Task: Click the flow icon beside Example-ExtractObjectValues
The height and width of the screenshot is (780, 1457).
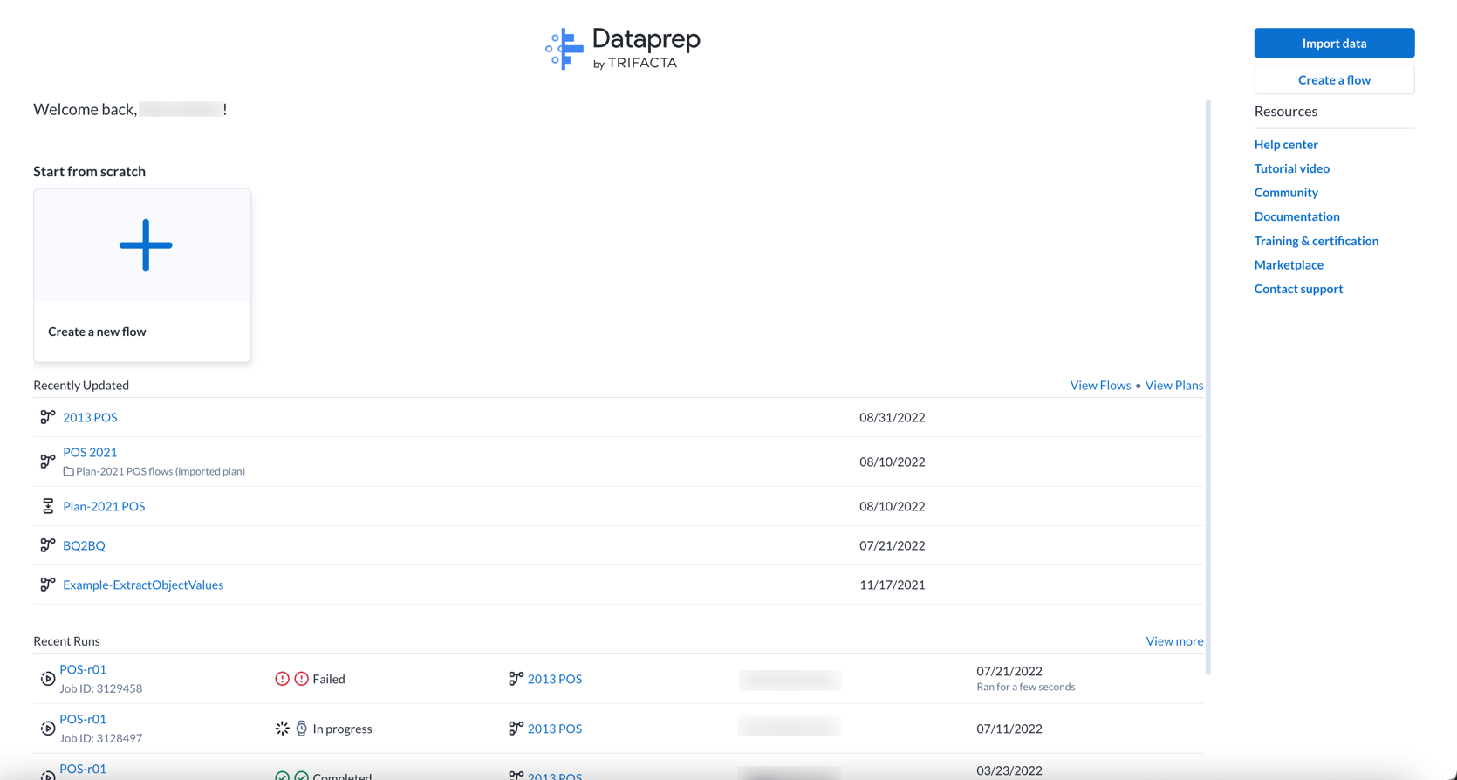Action: coord(48,585)
